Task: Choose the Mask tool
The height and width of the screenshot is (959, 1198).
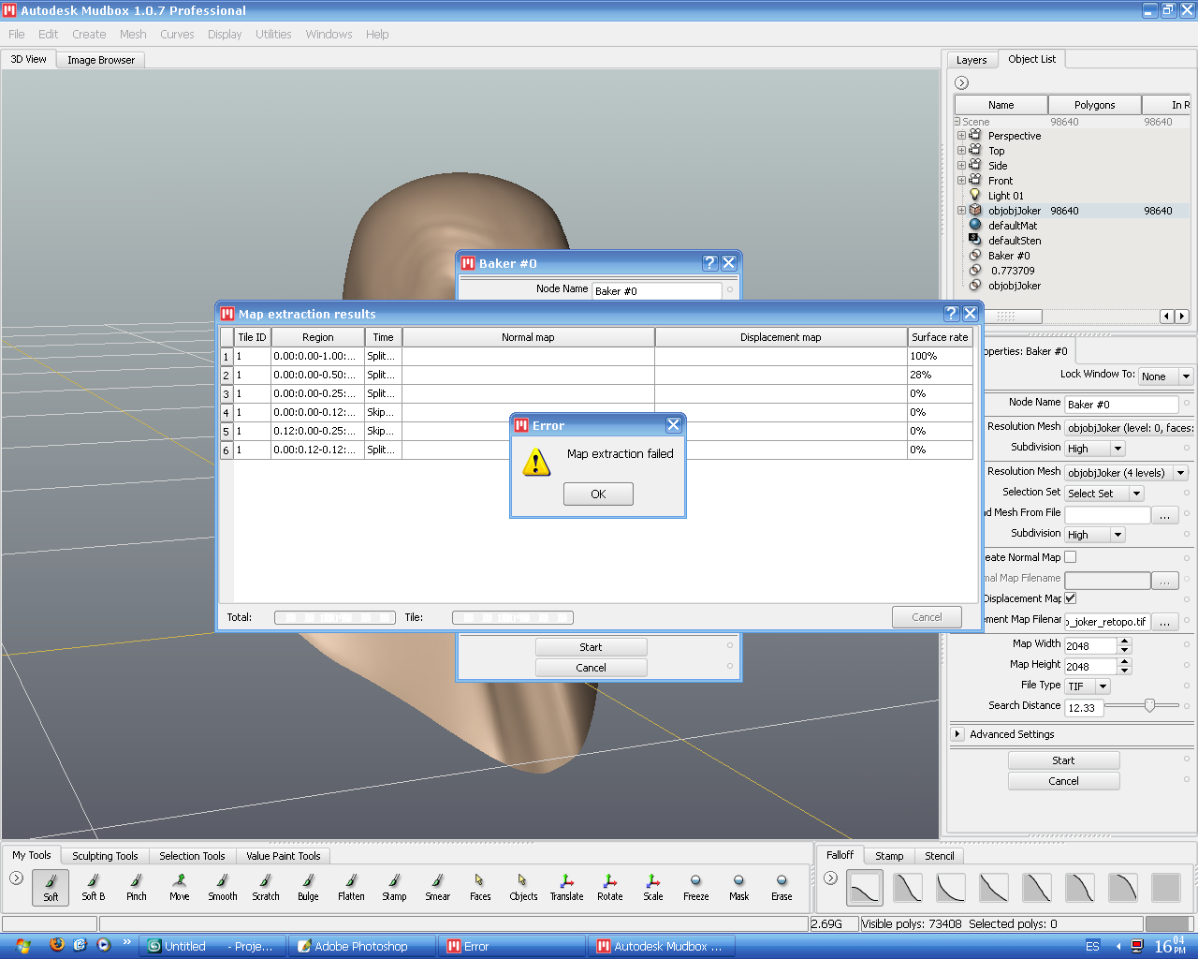Action: [x=739, y=886]
